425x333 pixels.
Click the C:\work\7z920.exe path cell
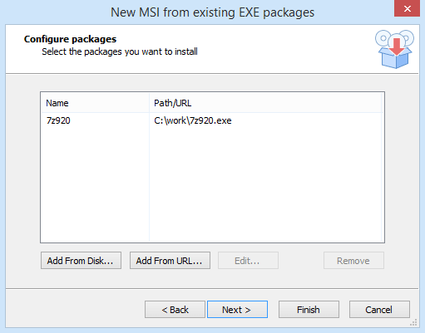coord(193,120)
